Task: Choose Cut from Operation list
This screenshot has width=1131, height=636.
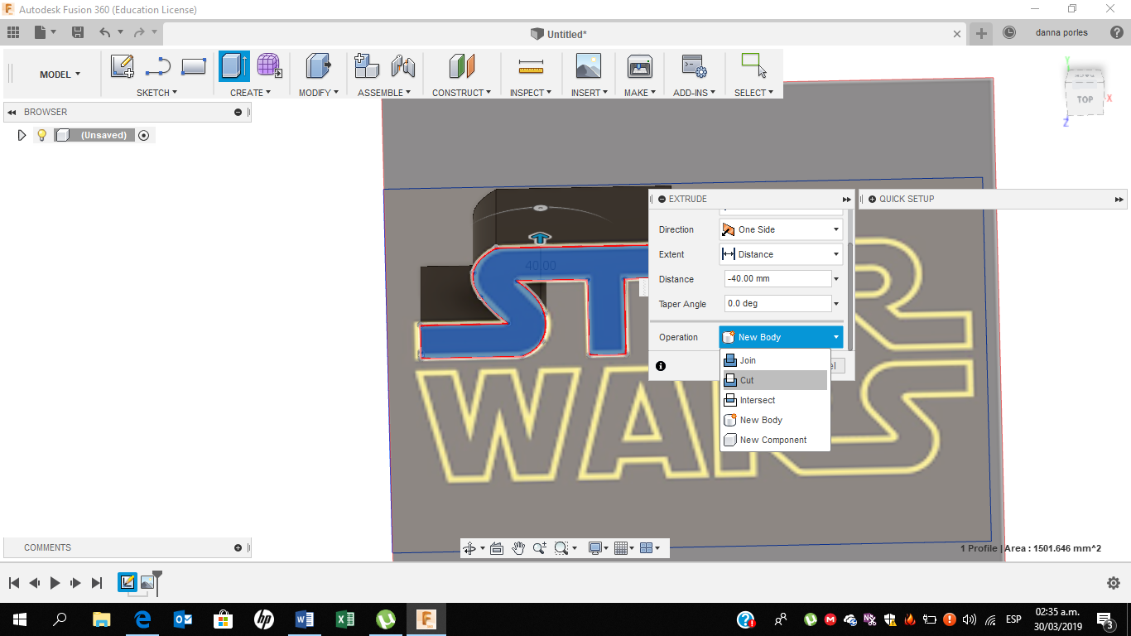Action: coord(775,380)
